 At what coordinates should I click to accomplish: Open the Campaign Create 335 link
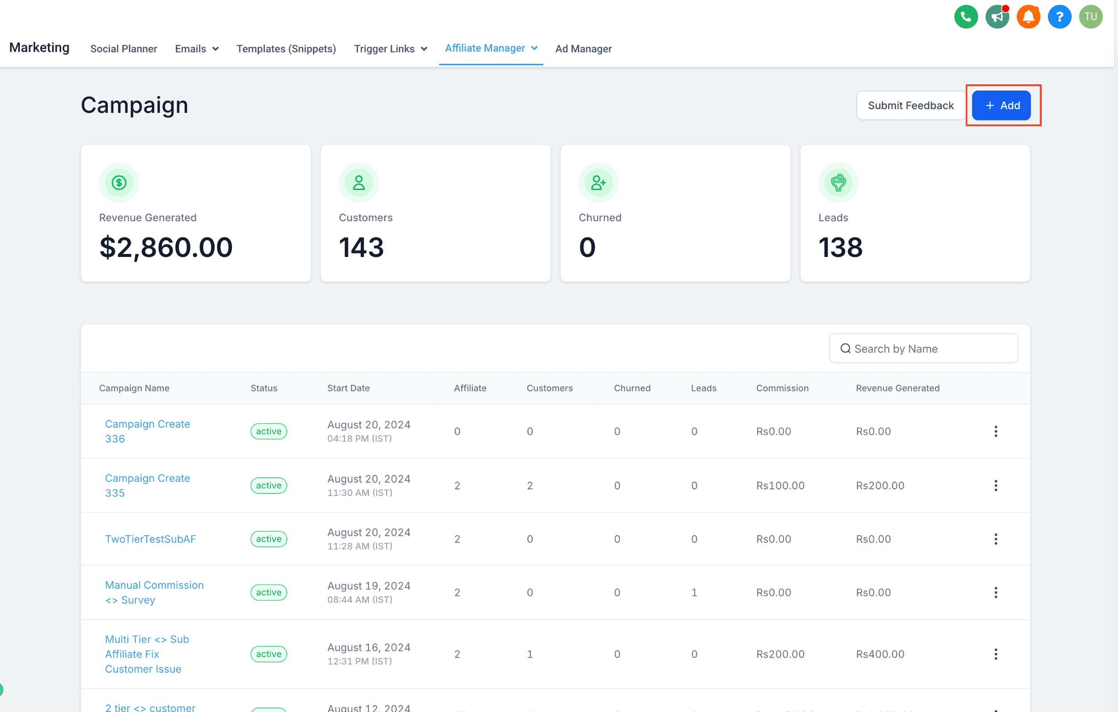147,485
